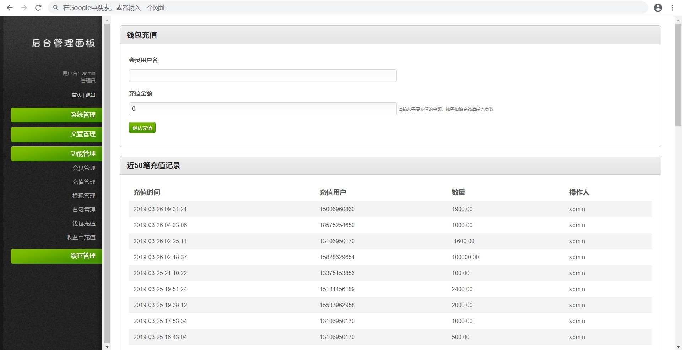This screenshot has width=682, height=350.
Task: Click the 充值金额 input field
Action: (x=262, y=109)
